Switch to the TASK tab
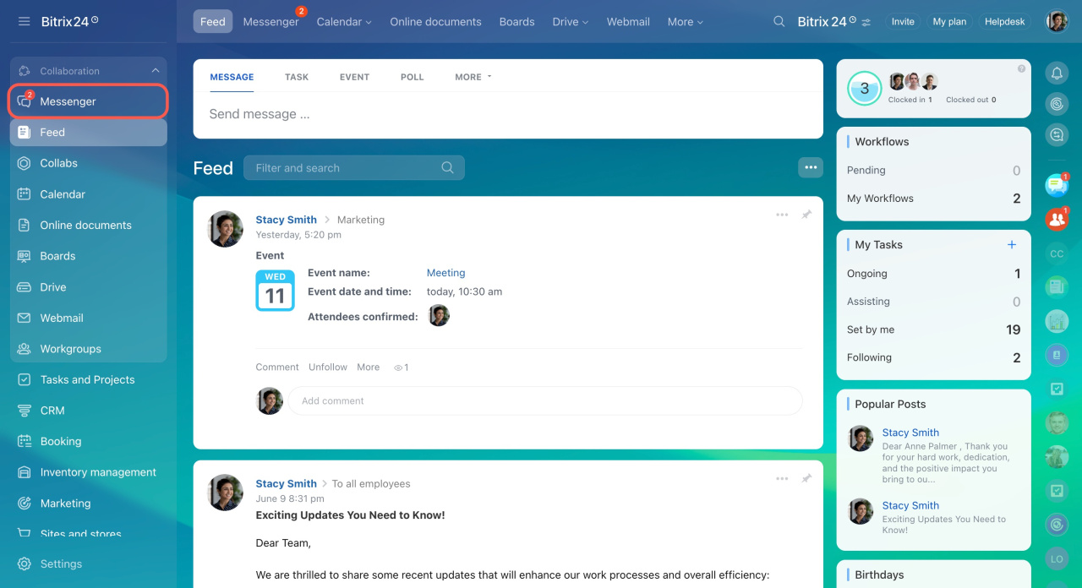1082x588 pixels. click(297, 77)
